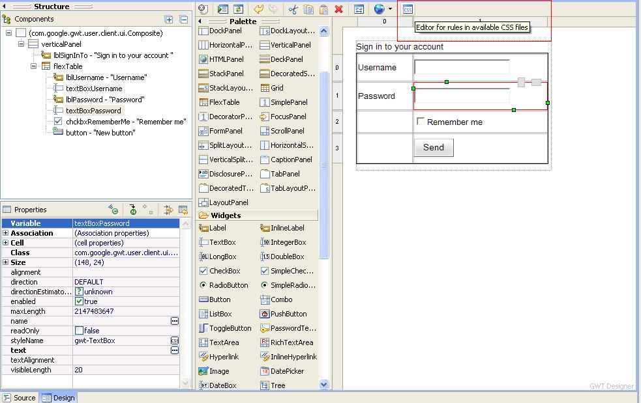Viewport: 641px width, 403px height.
Task: Click the direction property value DEFAULT
Action: click(89, 282)
